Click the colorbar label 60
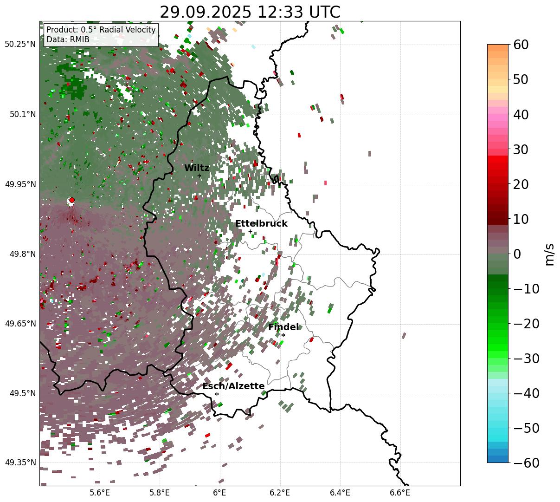 point(521,45)
